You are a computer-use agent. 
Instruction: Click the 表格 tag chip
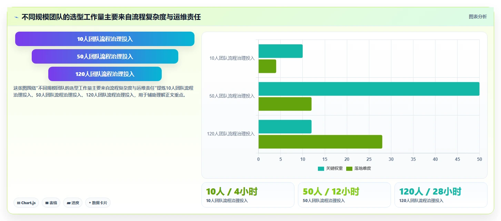(x=51, y=203)
